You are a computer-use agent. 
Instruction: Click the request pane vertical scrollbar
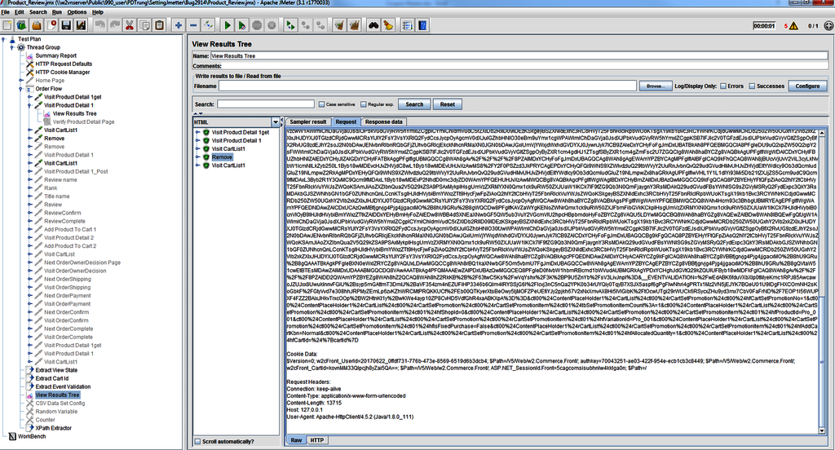tap(822, 281)
